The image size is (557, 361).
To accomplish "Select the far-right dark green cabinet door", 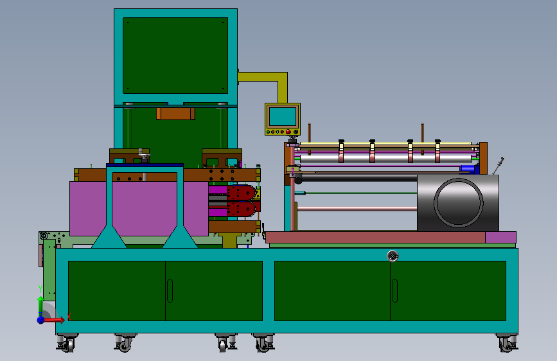I will click(448, 290).
